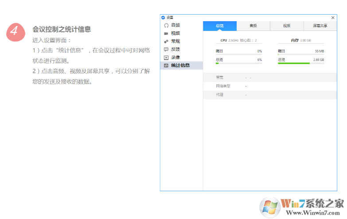Click the CPU usage bar showing 0%
Viewport: 347px width, 219px height.
tap(239, 54)
